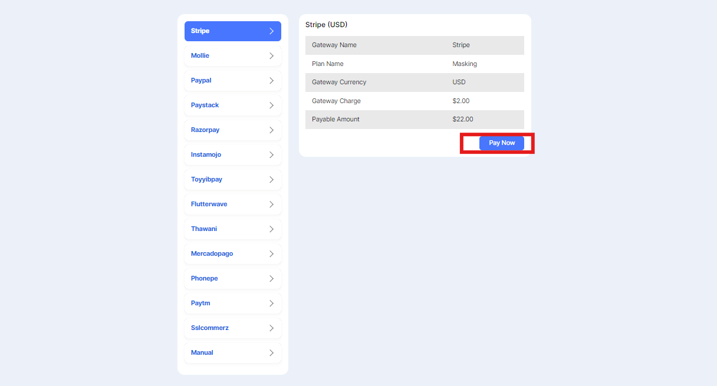Click the Gateway Name label

(x=334, y=45)
